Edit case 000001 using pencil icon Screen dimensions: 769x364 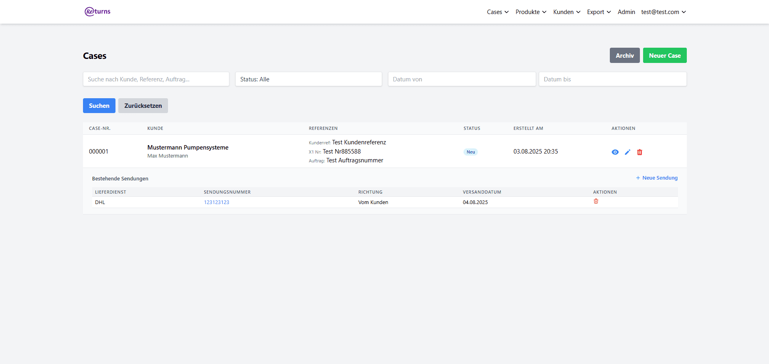tap(627, 152)
